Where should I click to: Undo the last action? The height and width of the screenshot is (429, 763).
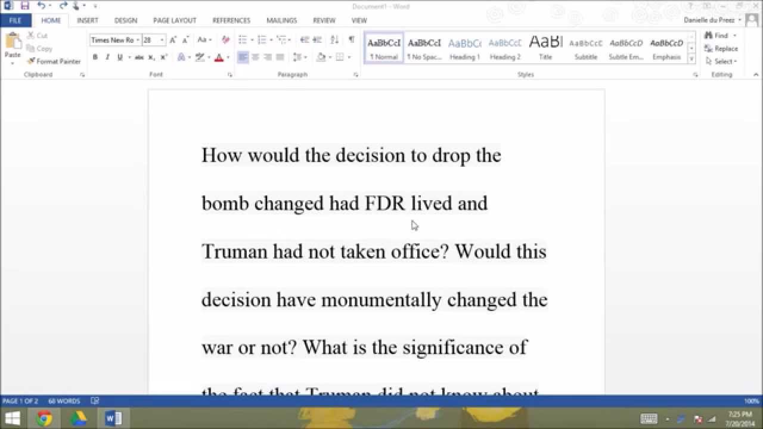(41, 5)
